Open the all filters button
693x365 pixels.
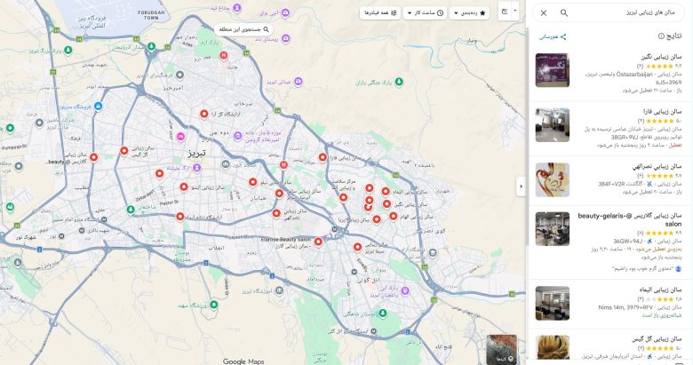tap(380, 13)
